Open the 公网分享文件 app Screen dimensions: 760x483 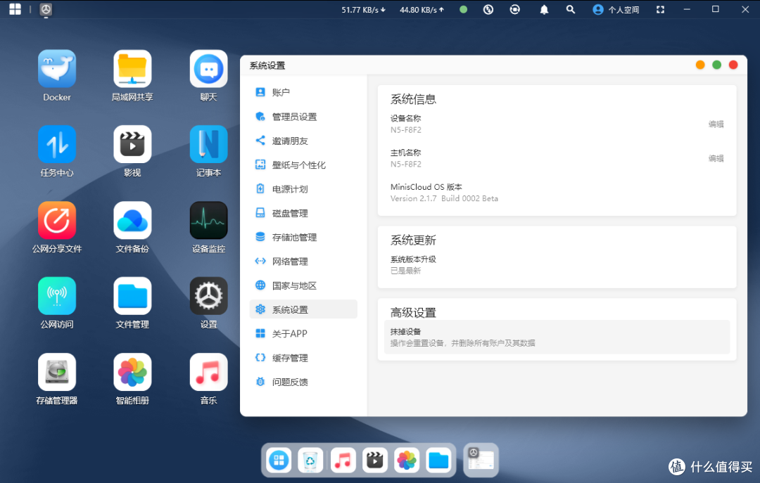[x=57, y=221]
